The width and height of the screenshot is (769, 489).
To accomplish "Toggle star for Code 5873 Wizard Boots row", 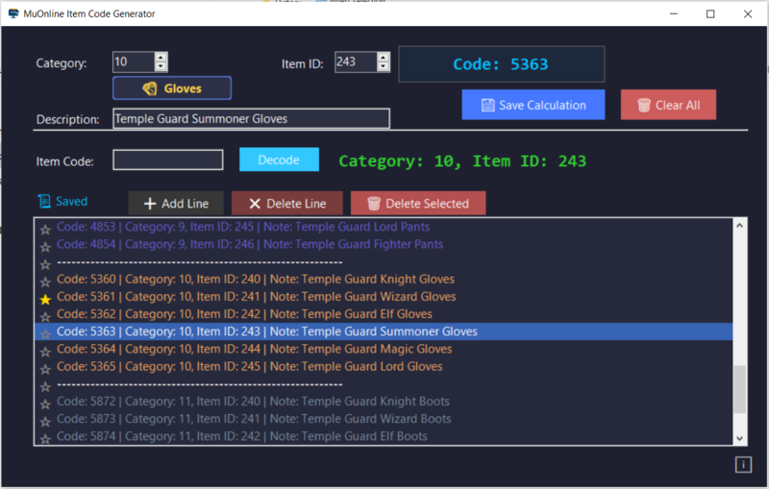I will [x=45, y=422].
